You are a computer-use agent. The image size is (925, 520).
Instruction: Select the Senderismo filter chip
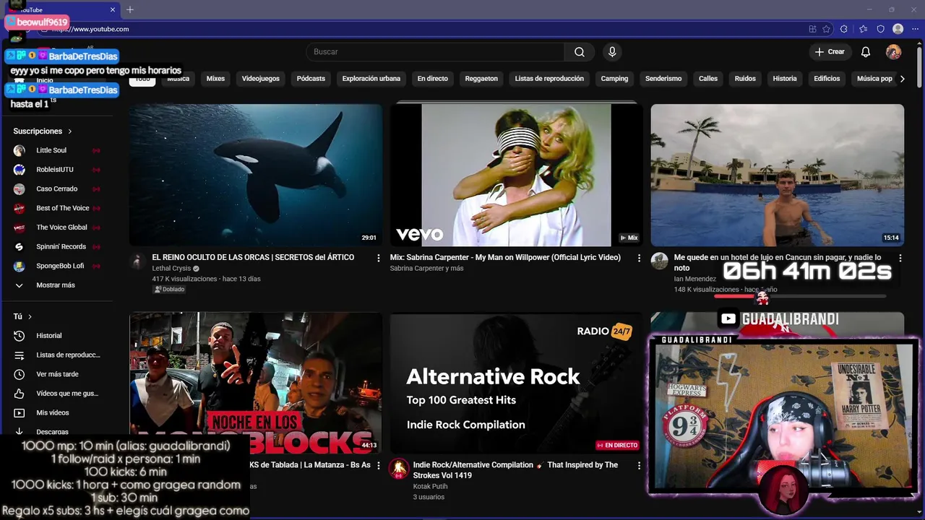pos(663,79)
